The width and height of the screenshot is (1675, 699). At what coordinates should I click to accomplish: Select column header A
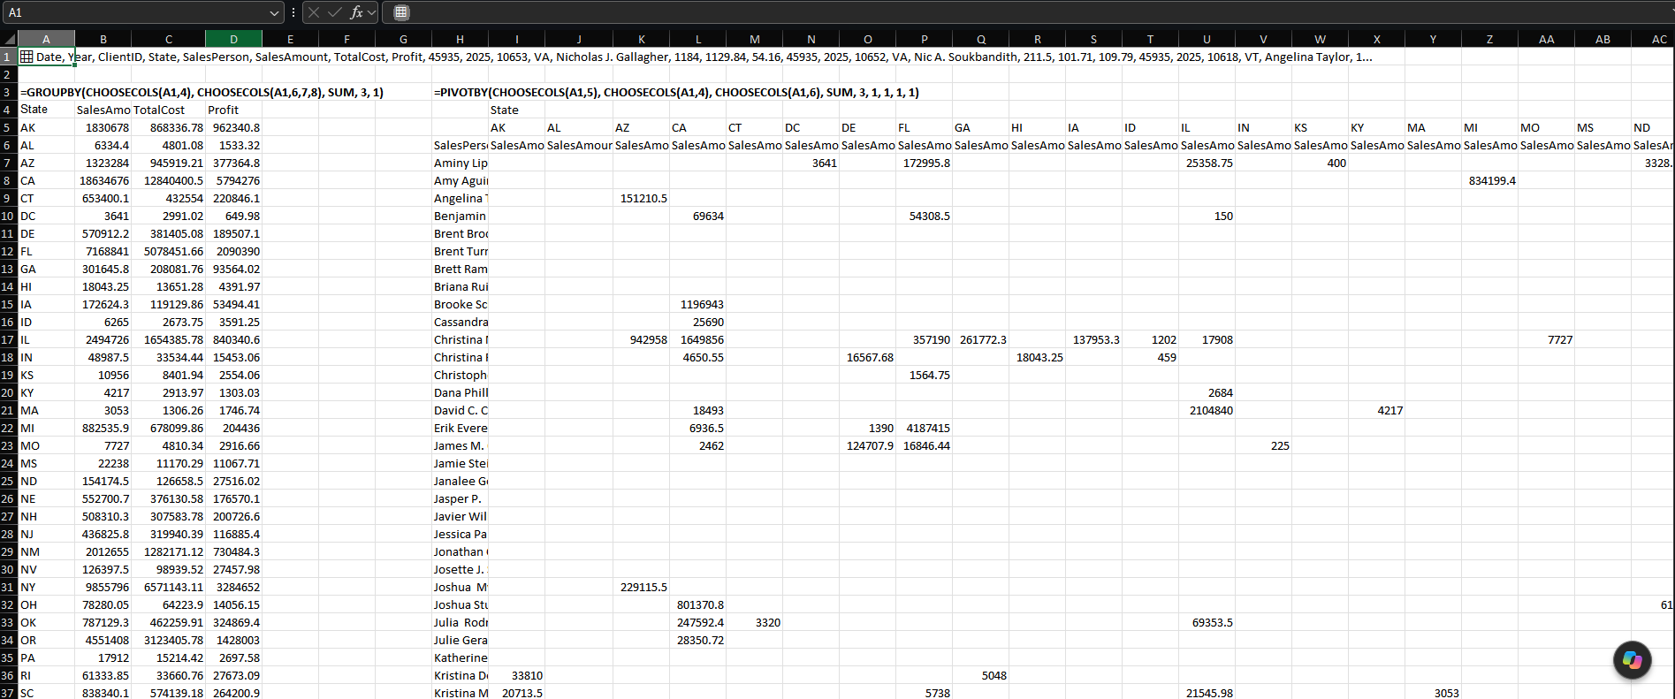pos(46,39)
